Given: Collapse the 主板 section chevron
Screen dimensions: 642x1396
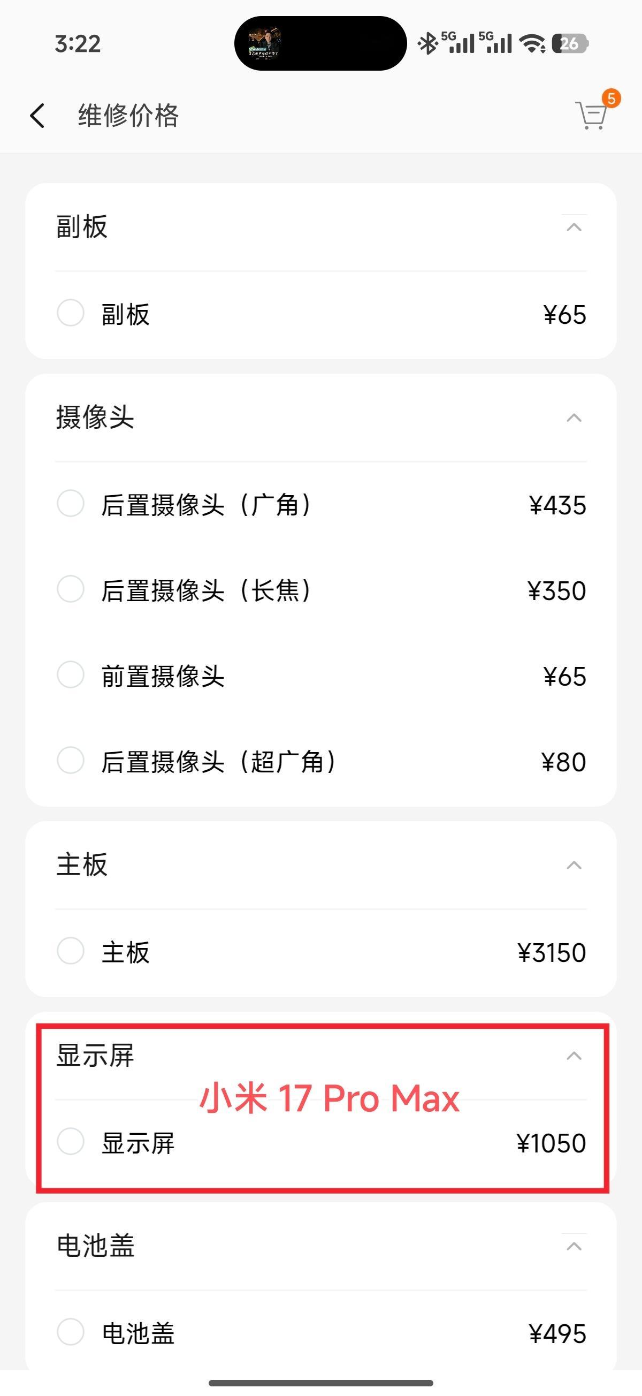Looking at the screenshot, I should (x=574, y=865).
